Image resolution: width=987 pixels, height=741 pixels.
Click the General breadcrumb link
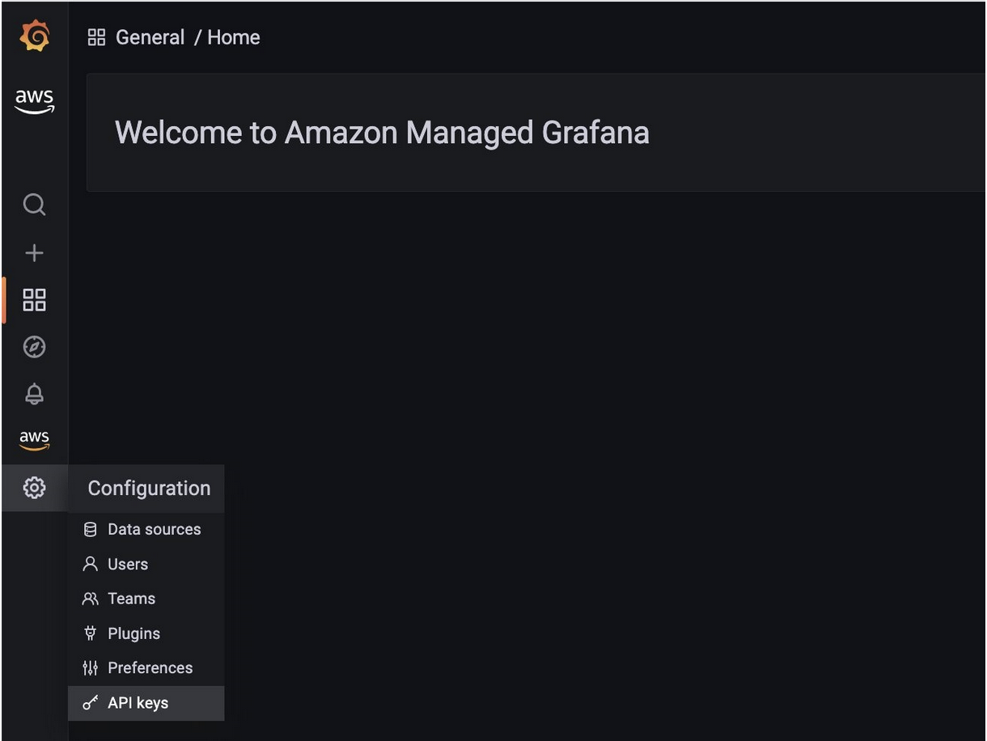click(x=150, y=37)
